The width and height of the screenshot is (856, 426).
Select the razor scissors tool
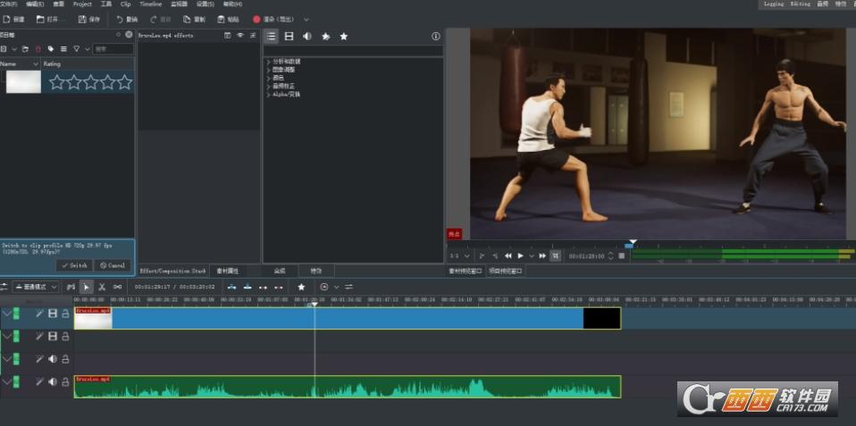[102, 287]
